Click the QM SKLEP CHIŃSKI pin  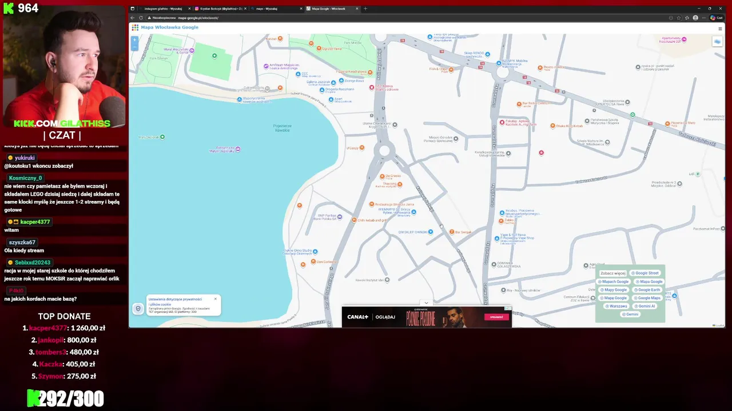click(431, 232)
